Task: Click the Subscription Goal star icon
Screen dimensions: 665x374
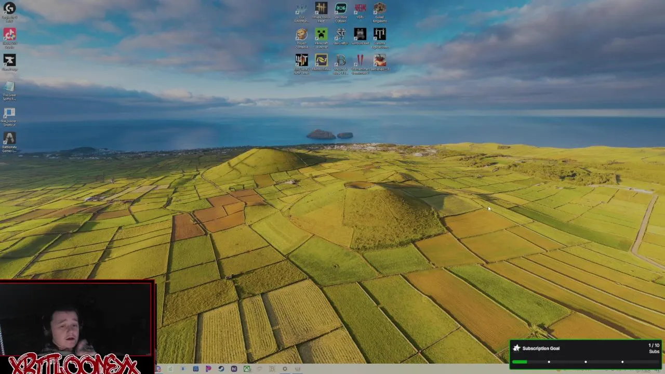Action: click(516, 348)
